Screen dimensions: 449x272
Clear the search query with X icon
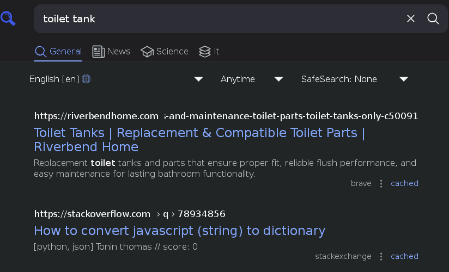pos(411,19)
